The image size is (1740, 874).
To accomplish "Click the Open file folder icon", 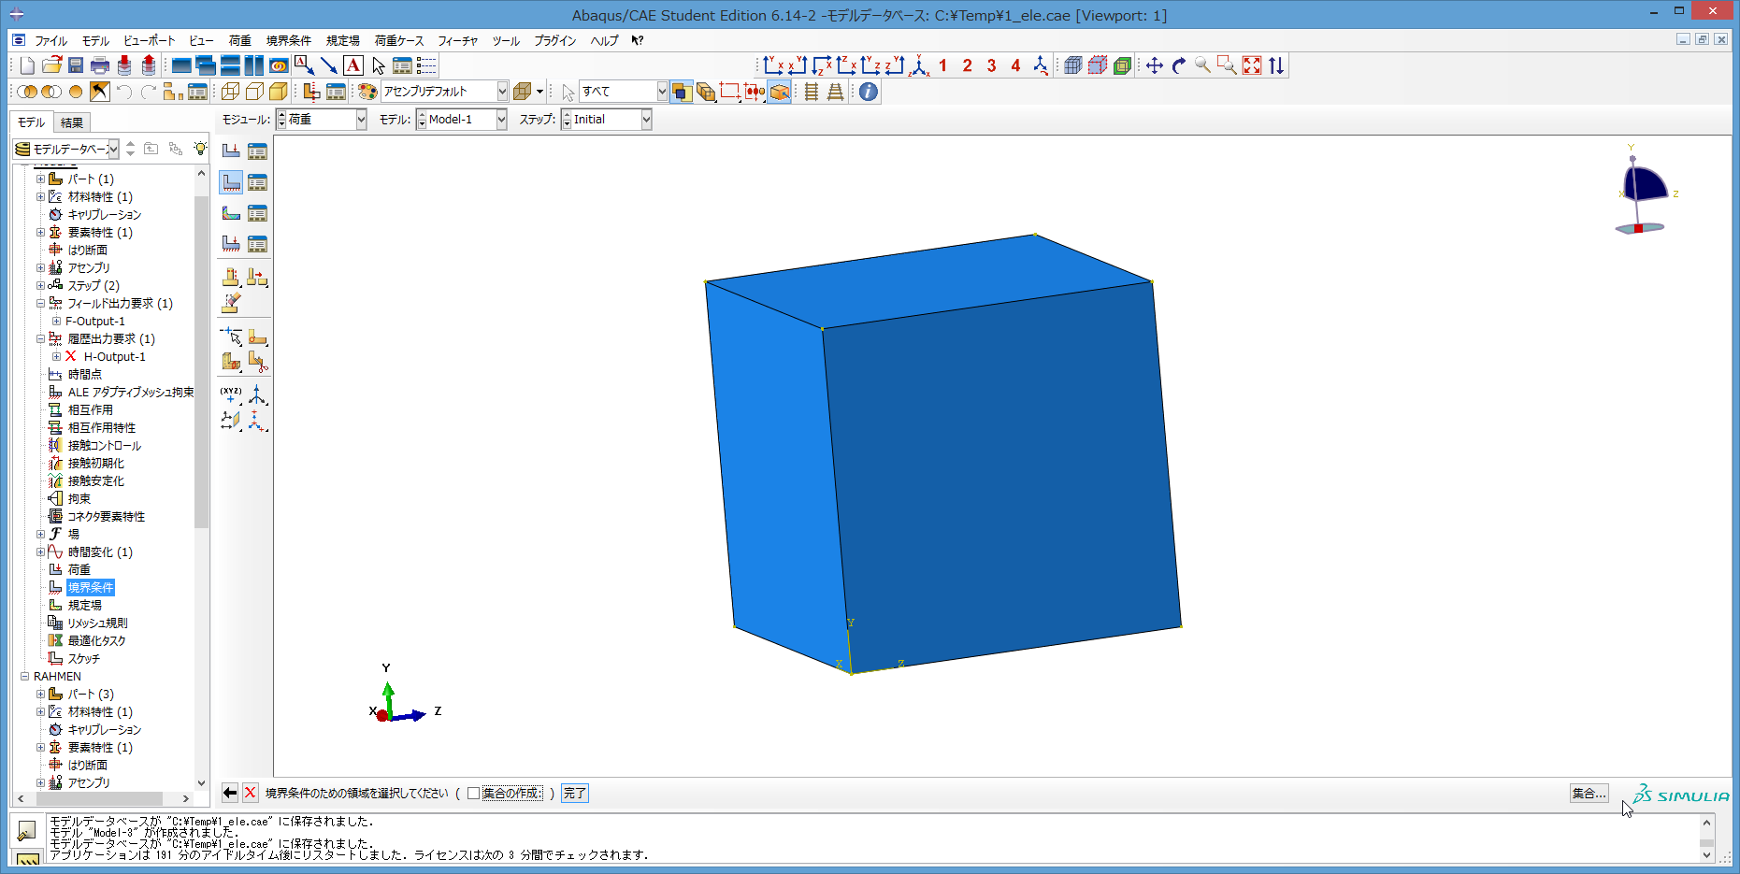I will click(51, 65).
